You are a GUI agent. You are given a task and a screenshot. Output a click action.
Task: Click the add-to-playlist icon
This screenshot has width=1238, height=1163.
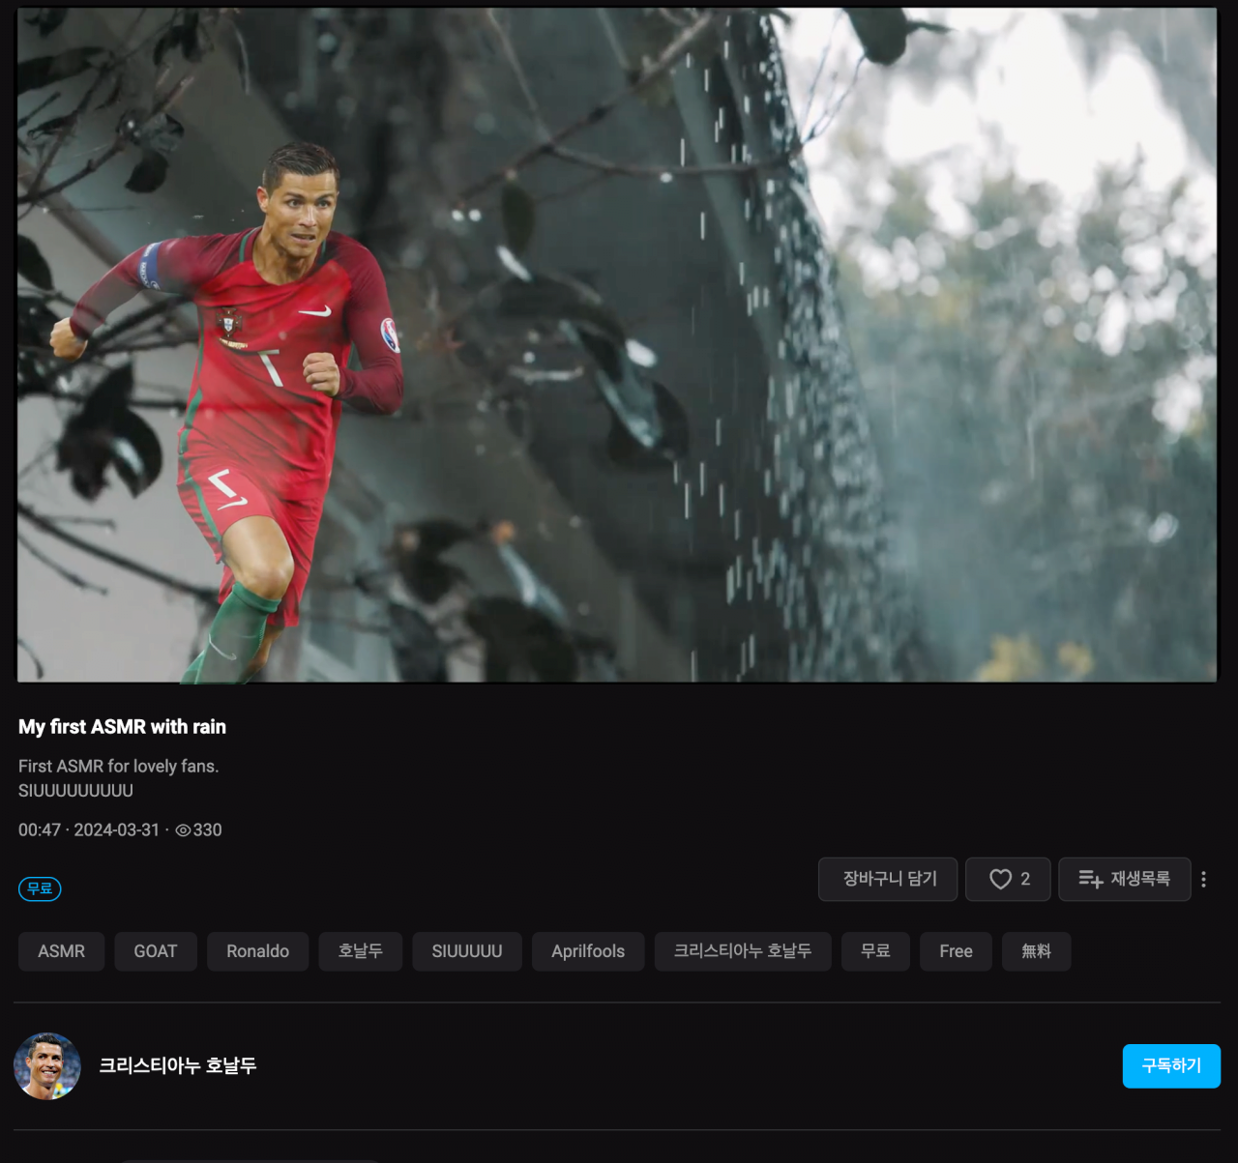pos(1091,879)
